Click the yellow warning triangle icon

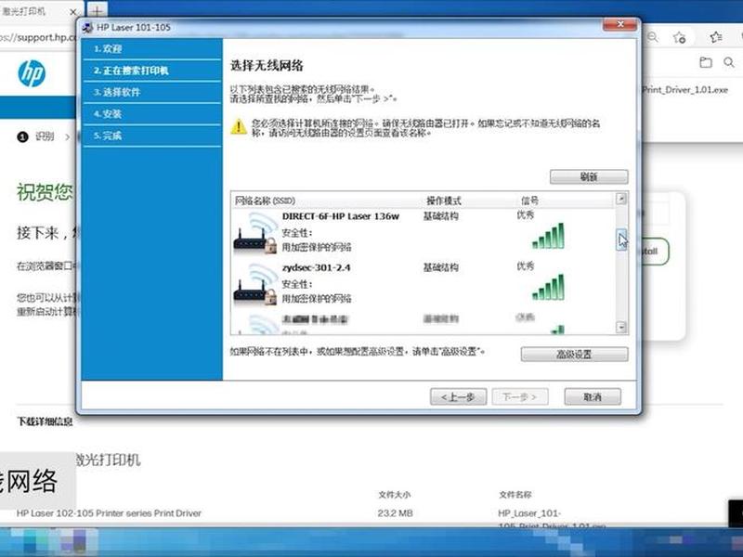[x=239, y=126]
